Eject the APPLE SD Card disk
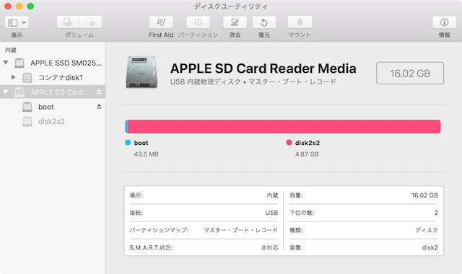 point(99,92)
